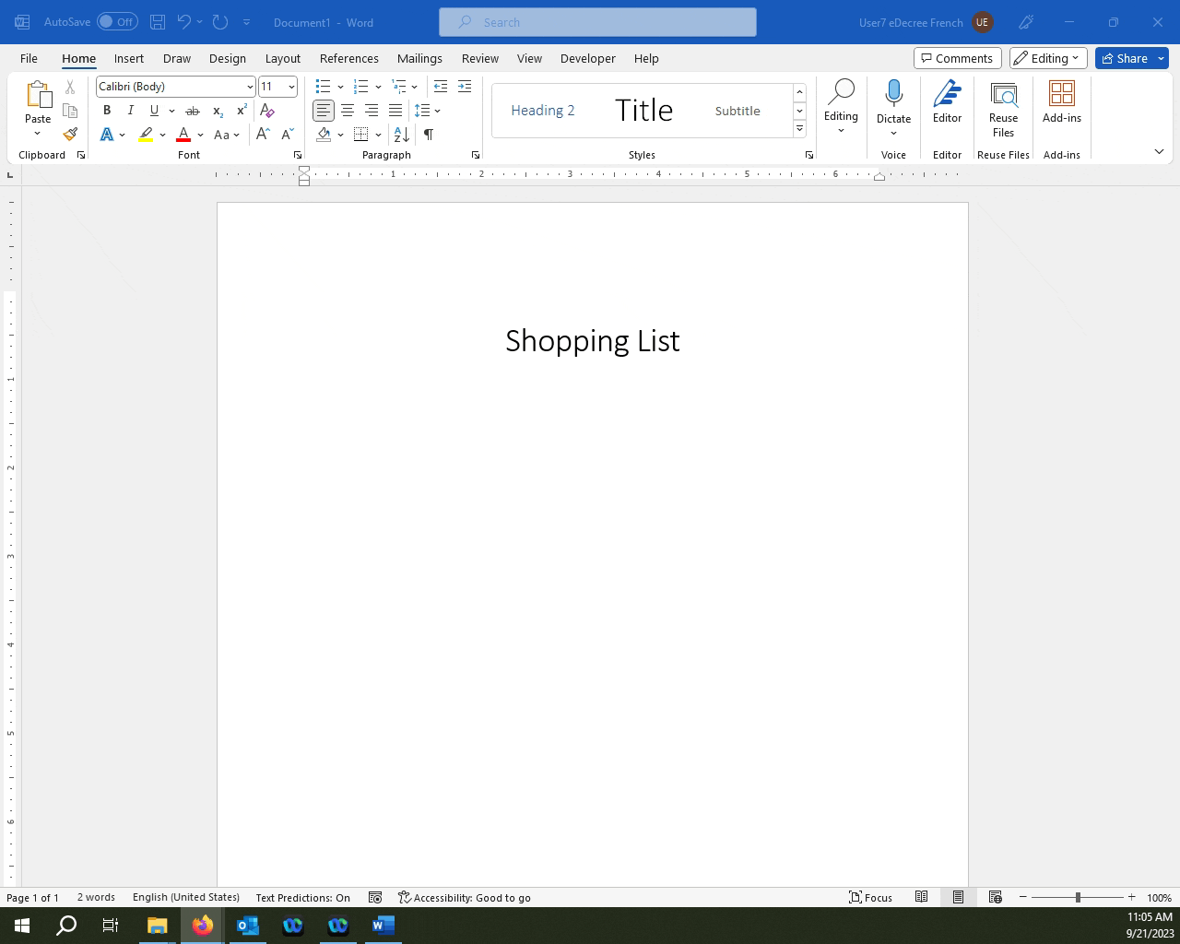This screenshot has height=944, width=1180.
Task: Toggle bold formatting on selected text
Action: (x=107, y=110)
